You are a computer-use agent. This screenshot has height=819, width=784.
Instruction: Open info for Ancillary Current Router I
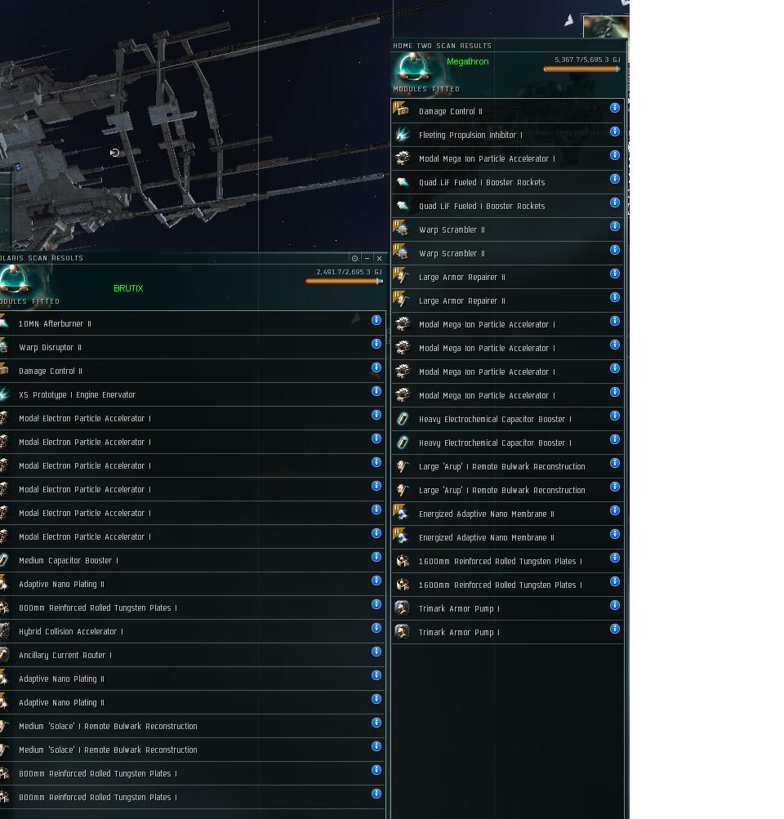click(x=376, y=652)
